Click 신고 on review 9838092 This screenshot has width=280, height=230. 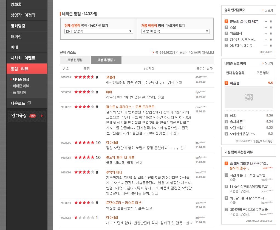189,223
